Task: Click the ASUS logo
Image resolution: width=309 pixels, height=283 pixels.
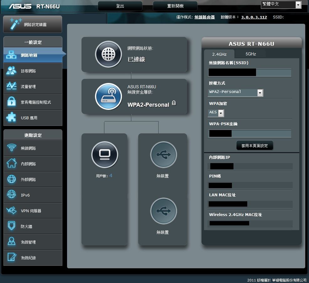Action: tap(20, 6)
